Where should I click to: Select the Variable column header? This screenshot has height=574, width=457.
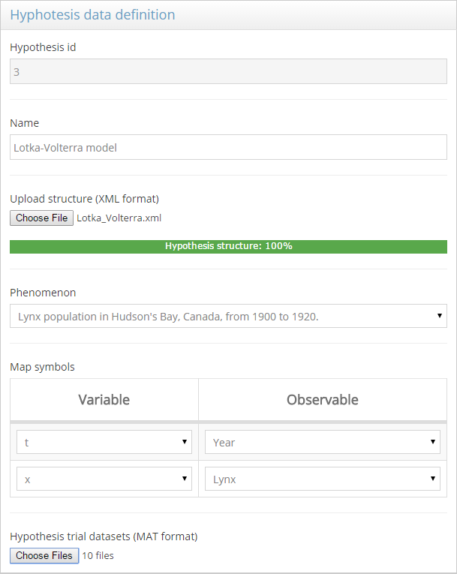(x=104, y=400)
